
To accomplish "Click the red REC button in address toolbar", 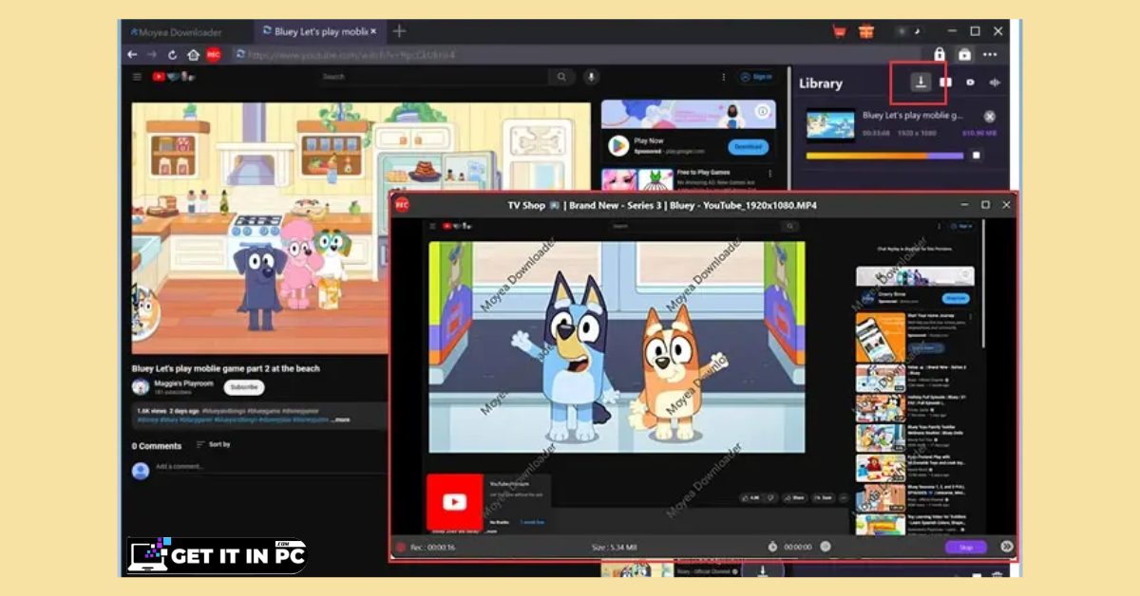I will (214, 55).
